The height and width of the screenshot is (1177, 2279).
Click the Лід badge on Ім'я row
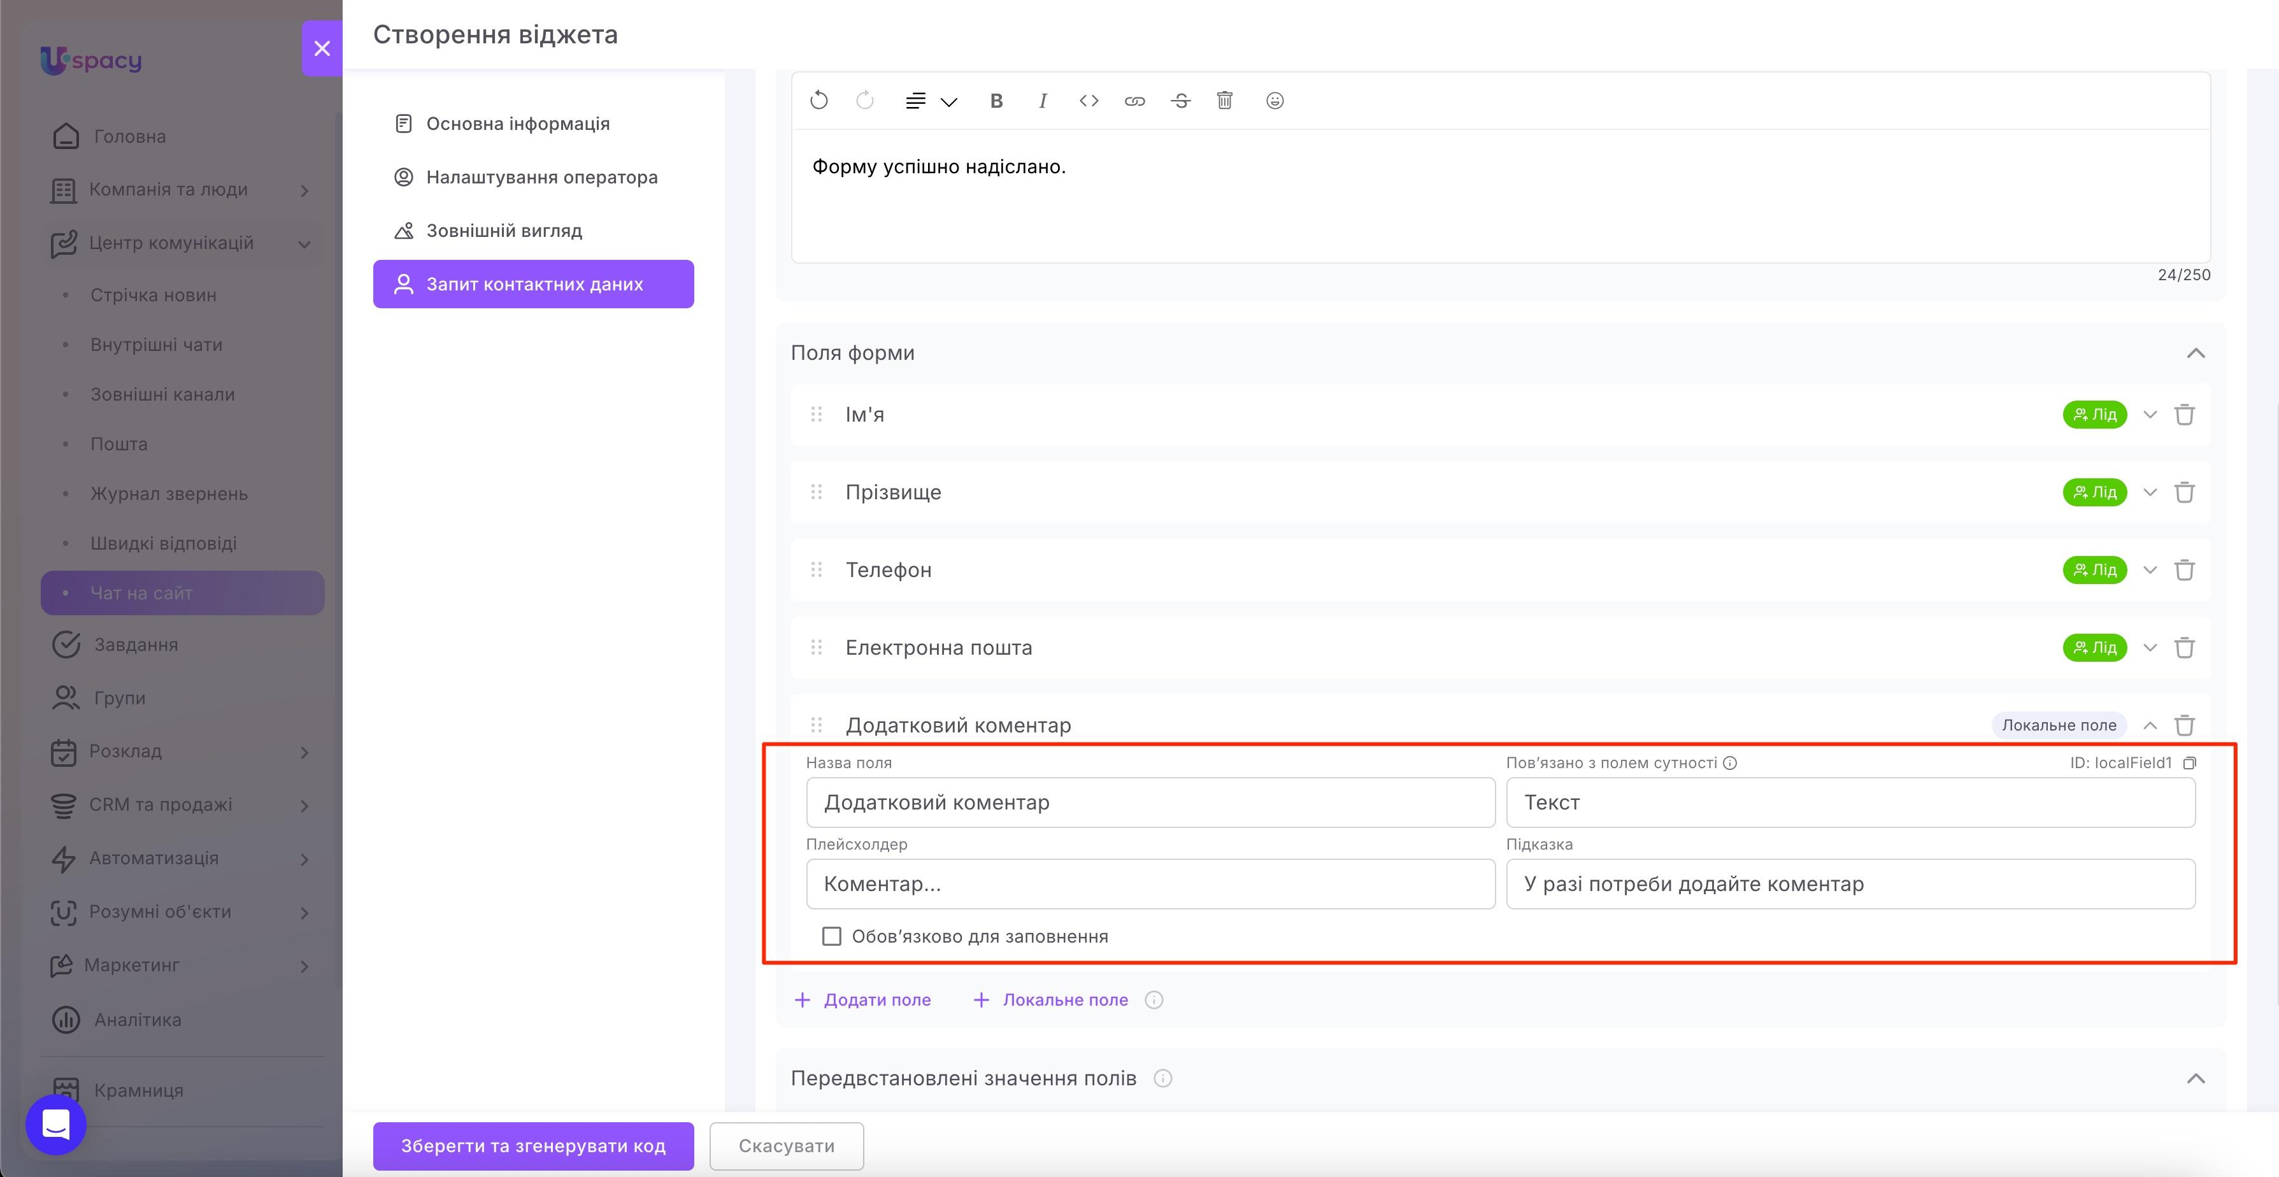pos(2094,414)
